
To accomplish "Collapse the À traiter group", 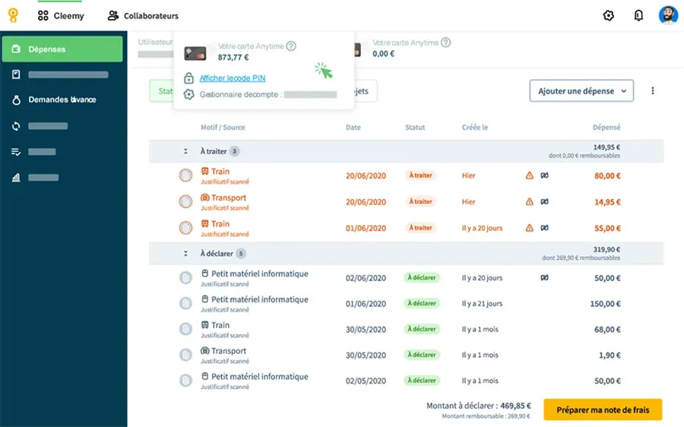I will 185,151.
